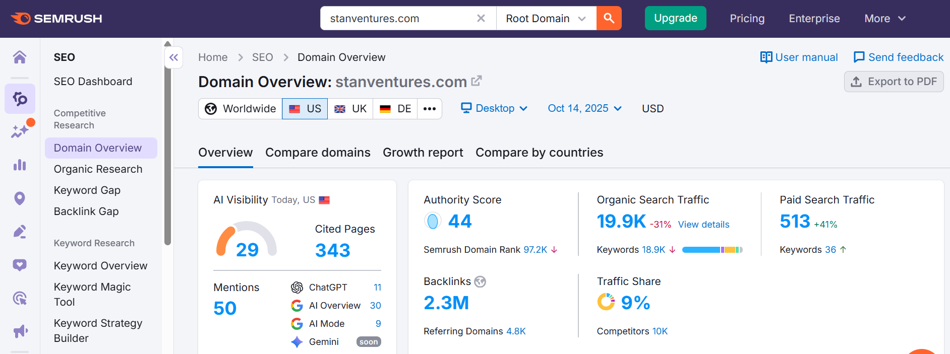The height and width of the screenshot is (354, 950).
Task: Switch database to DE
Action: 395,109
